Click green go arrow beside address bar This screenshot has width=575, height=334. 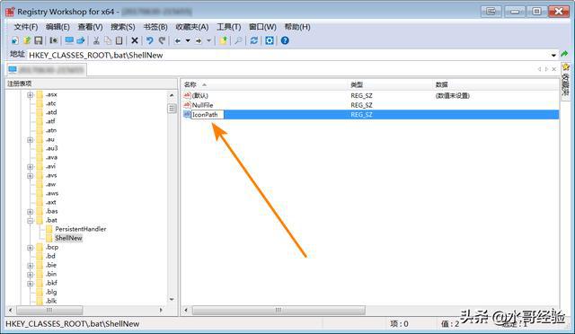(564, 54)
